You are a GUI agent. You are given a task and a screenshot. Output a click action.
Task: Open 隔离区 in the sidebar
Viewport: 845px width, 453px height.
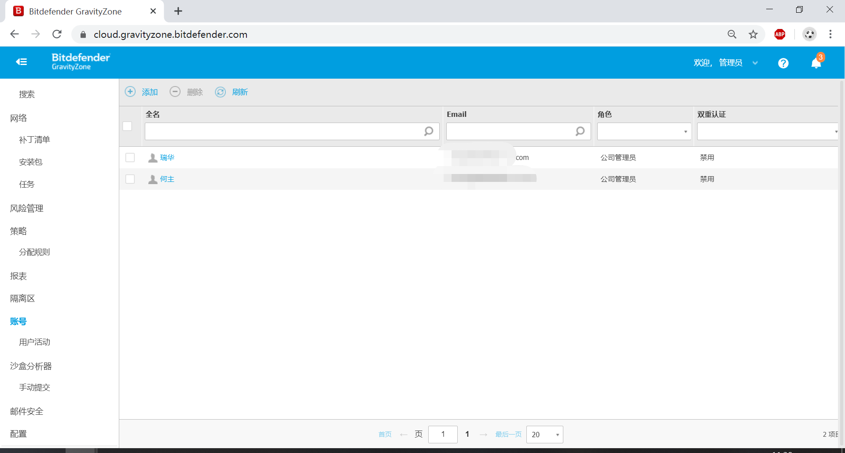[x=22, y=299]
